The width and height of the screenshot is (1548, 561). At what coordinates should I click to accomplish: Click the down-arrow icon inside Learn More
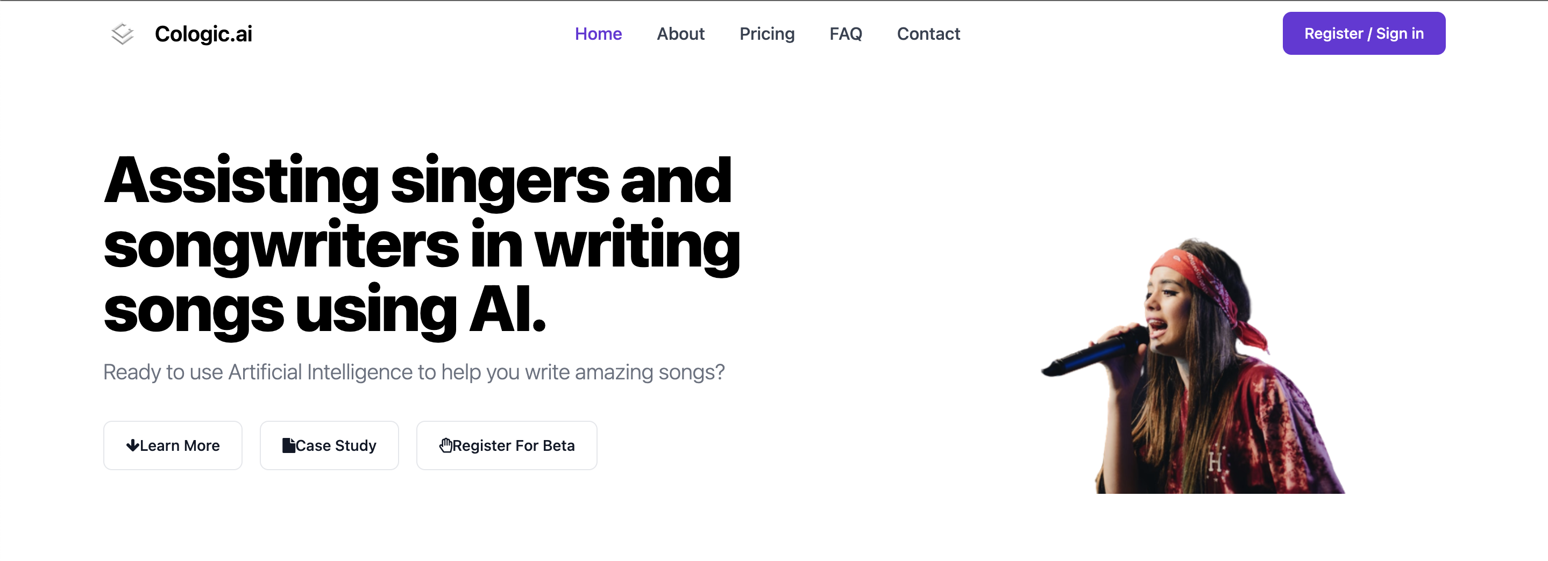point(134,445)
